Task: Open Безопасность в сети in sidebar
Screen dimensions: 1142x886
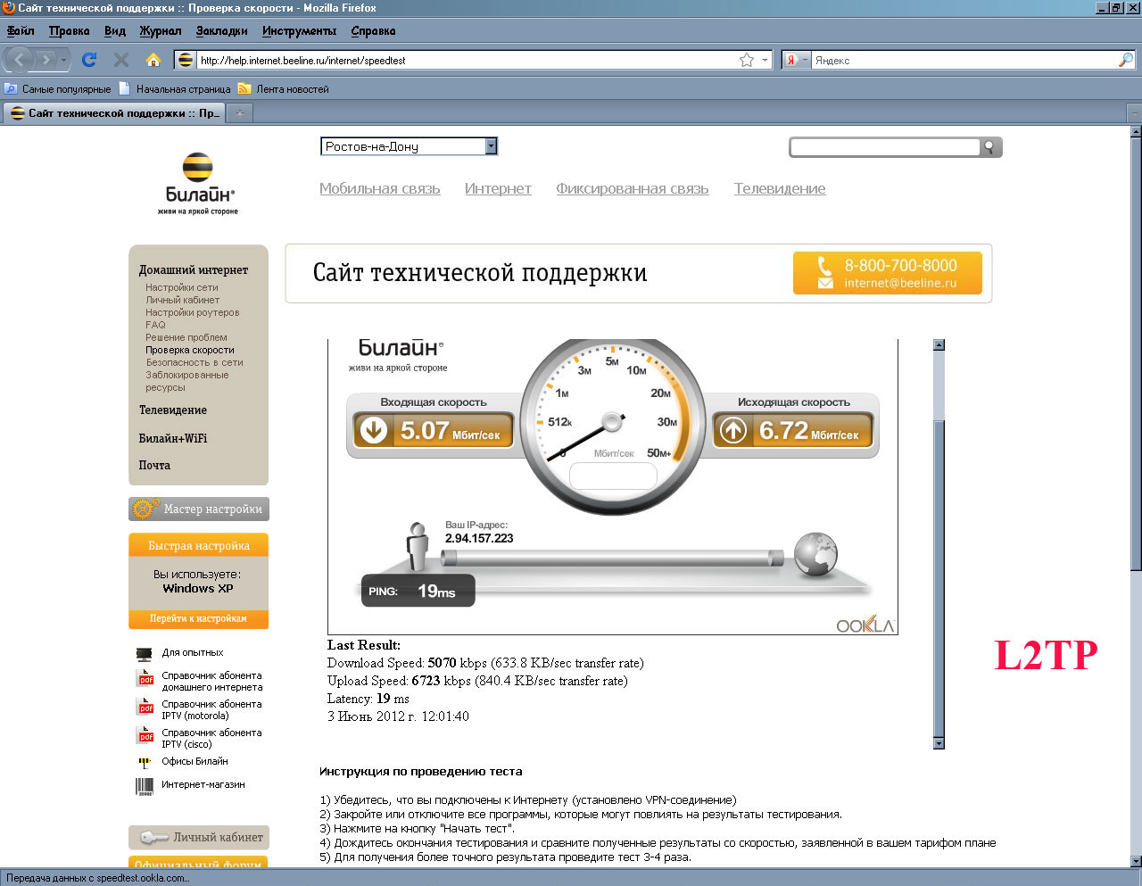Action: 194,362
